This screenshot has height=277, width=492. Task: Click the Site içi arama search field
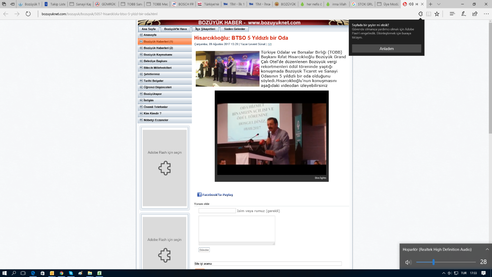(x=268, y=264)
